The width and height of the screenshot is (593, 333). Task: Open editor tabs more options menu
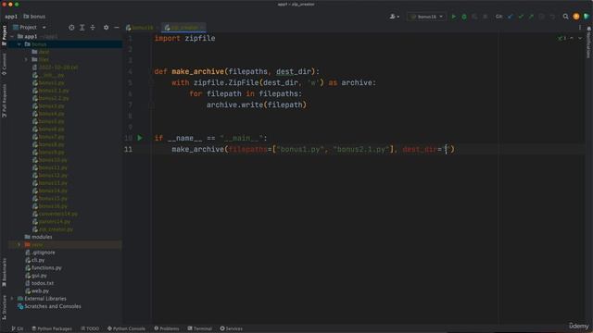pyautogui.click(x=580, y=28)
